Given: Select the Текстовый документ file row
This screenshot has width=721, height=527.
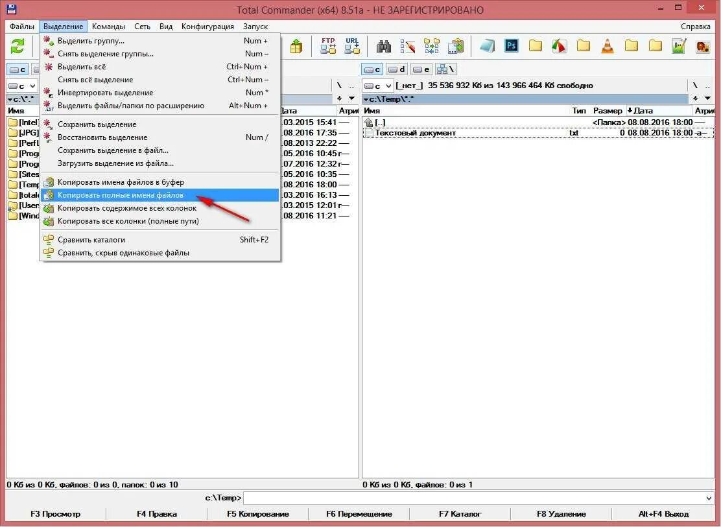Looking at the screenshot, I should coord(538,133).
